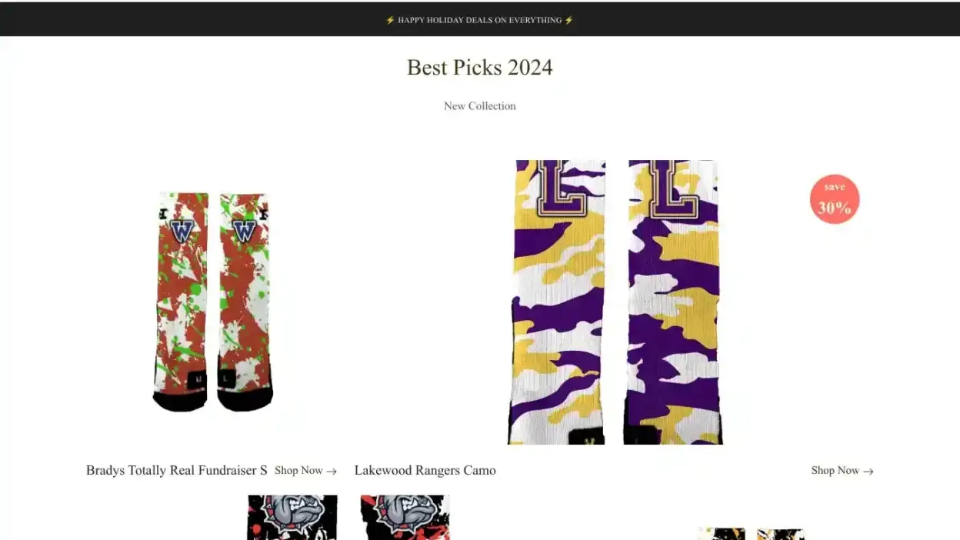The image size is (960, 540).
Task: Select the Bradys Totally Real Fundraiser title
Action: 177,470
